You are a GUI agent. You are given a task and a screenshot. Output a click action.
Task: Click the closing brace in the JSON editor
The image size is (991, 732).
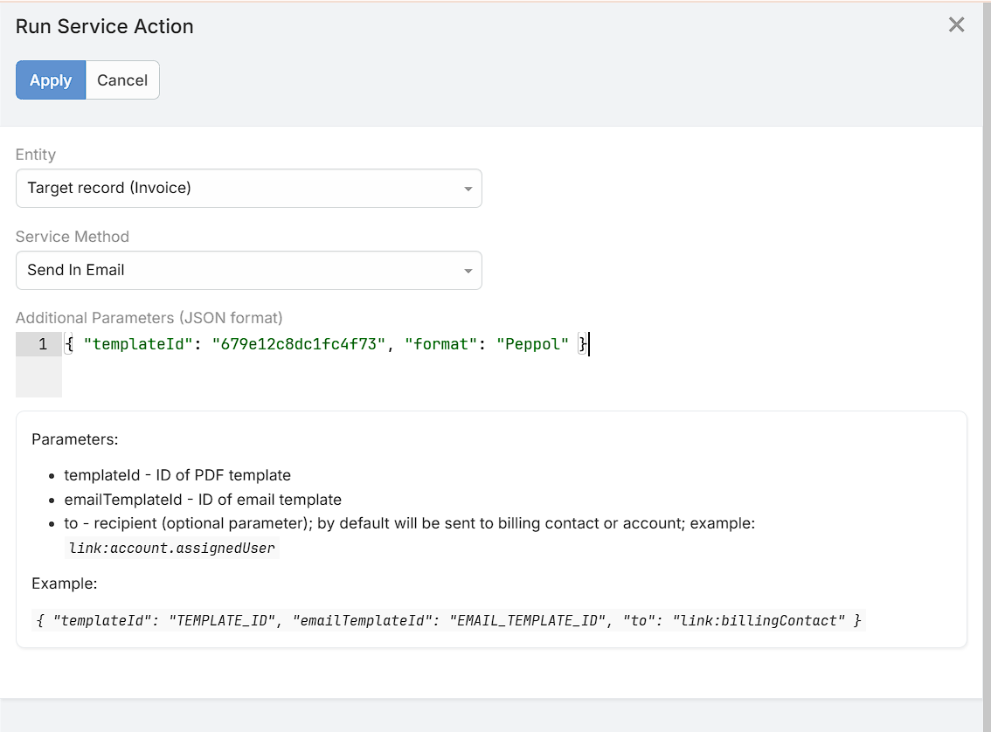click(x=582, y=344)
